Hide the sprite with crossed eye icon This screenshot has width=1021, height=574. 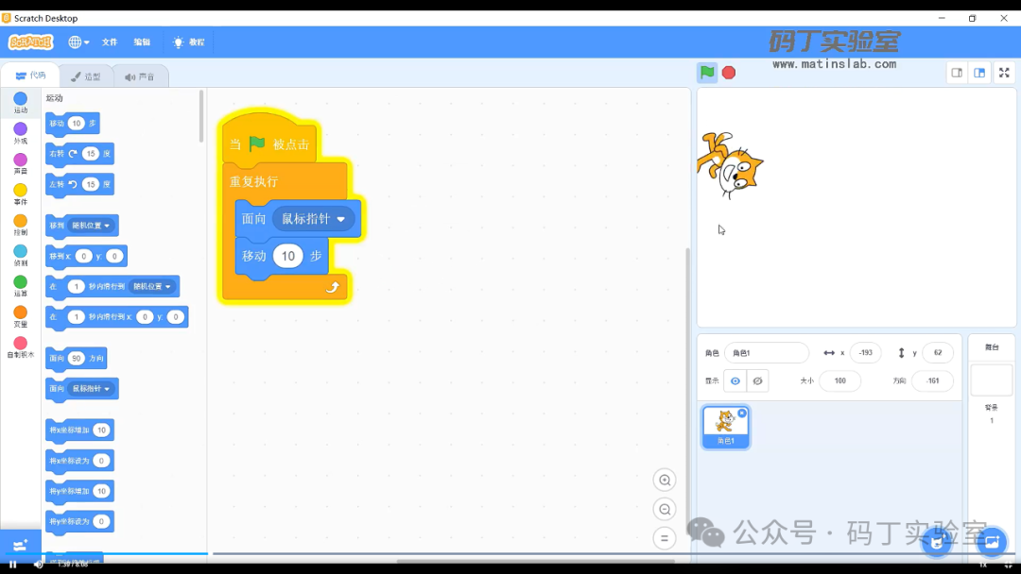(x=757, y=380)
